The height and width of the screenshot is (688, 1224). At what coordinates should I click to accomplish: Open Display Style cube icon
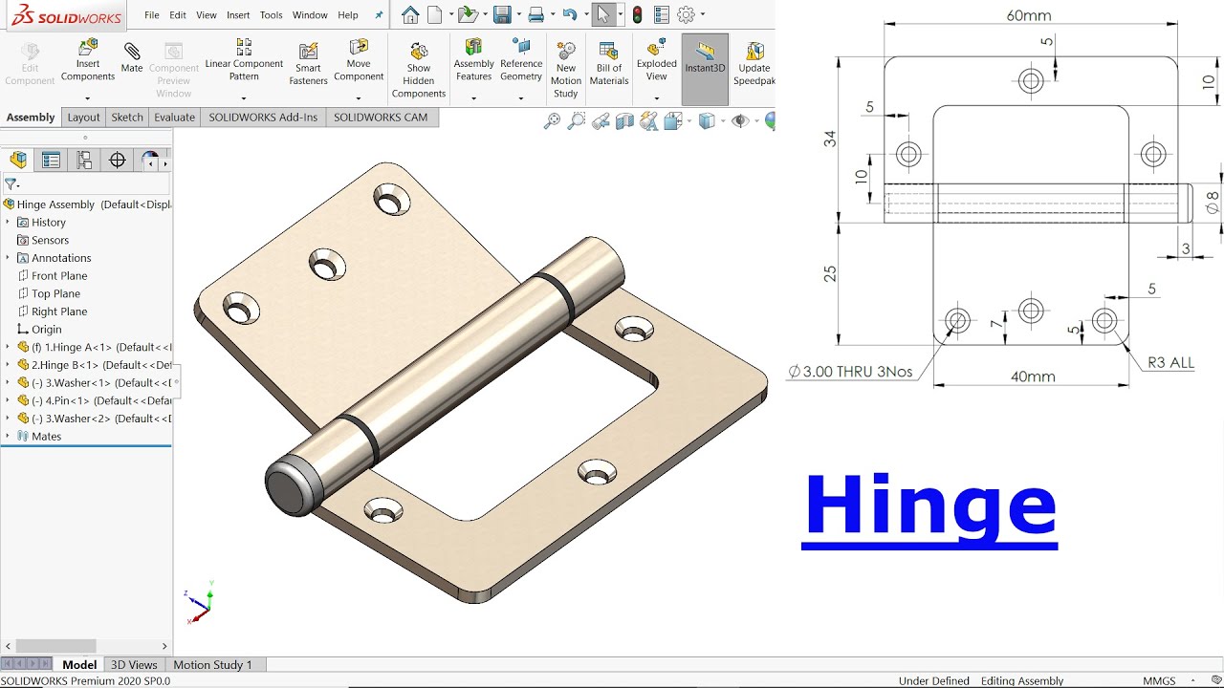707,121
